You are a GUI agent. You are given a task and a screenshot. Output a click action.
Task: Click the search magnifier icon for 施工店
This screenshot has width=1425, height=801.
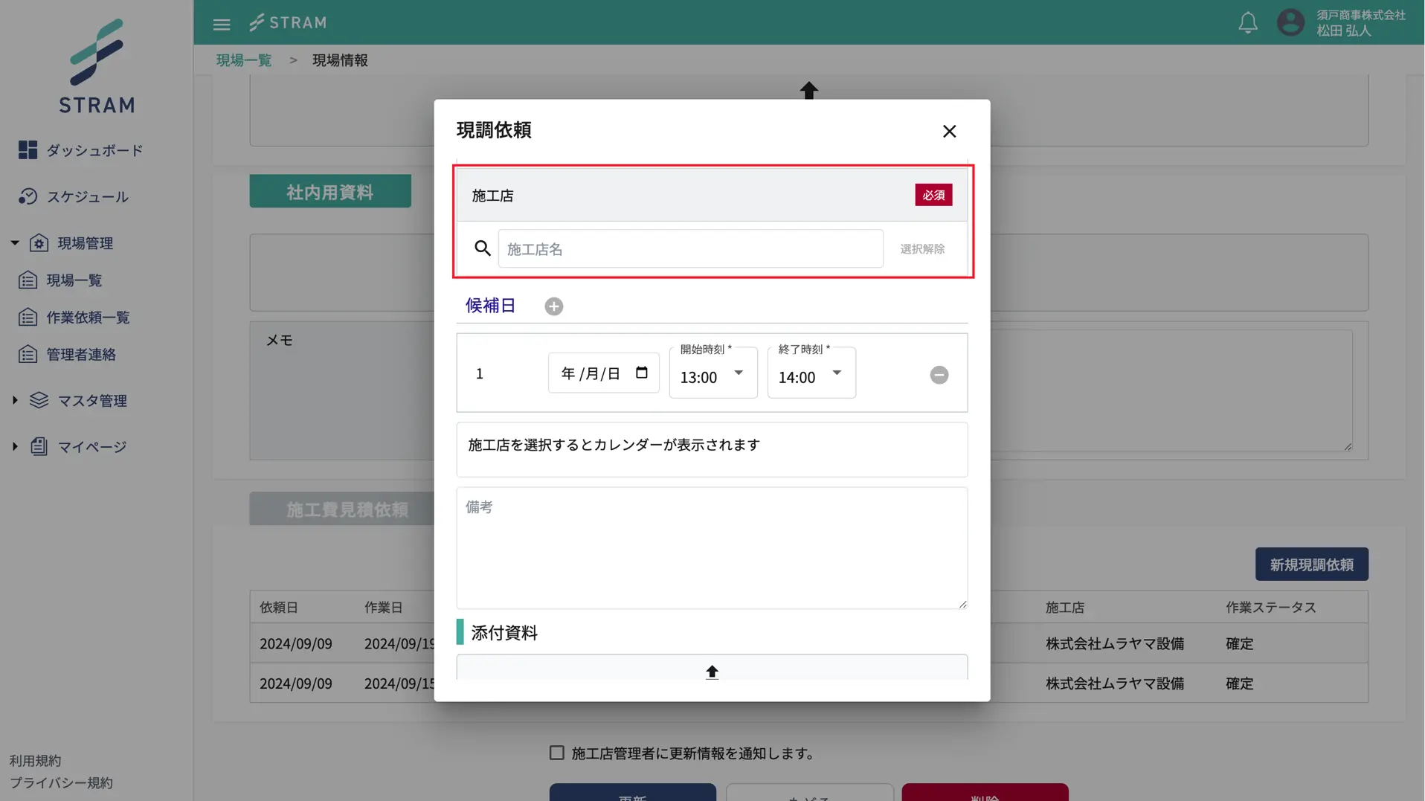[x=483, y=248]
